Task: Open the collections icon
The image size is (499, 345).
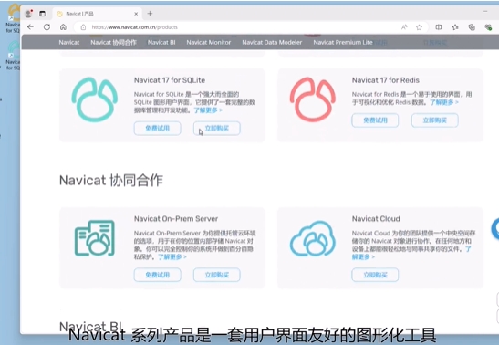Action: [472, 27]
